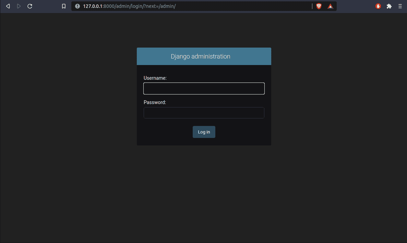The width and height of the screenshot is (407, 243).
Task: Open the browser hamburger menu
Action: (x=400, y=6)
